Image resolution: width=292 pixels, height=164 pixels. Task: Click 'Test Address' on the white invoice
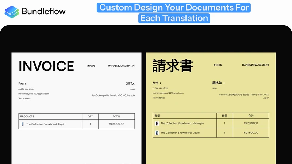click(x=24, y=98)
